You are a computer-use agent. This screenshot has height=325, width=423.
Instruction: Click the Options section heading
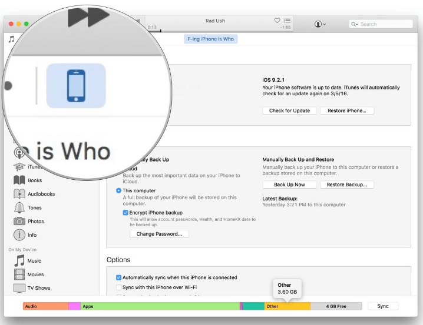pyautogui.click(x=118, y=260)
